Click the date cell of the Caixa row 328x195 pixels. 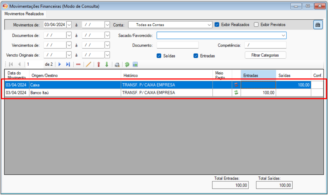click(17, 85)
